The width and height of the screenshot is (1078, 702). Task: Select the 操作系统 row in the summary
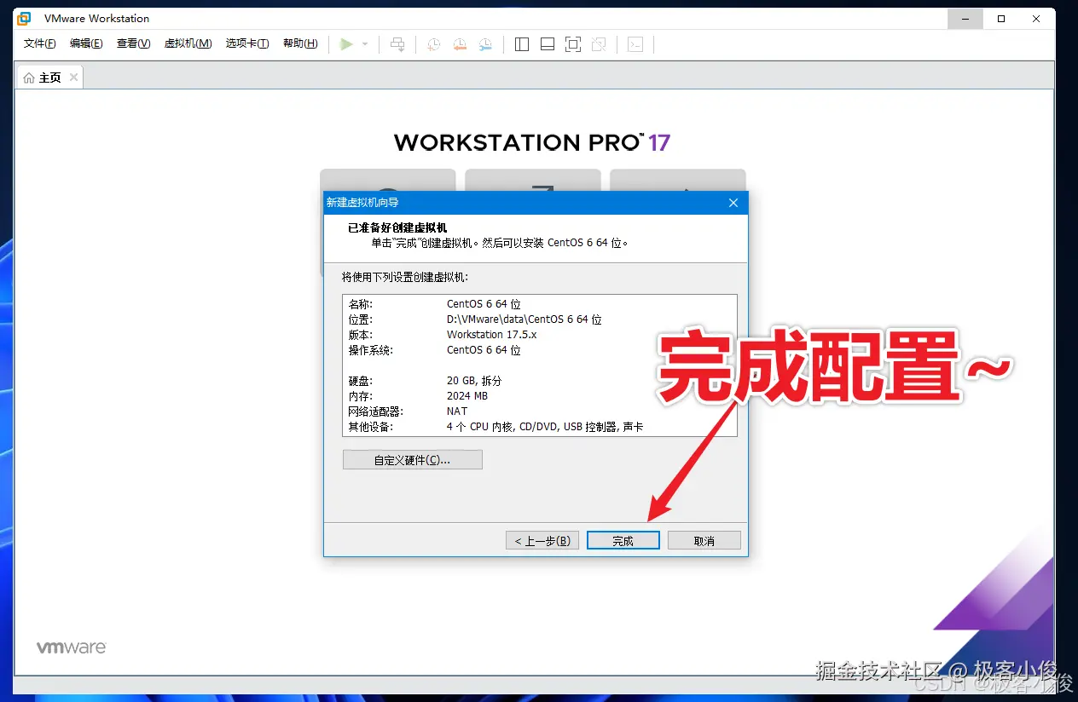click(539, 350)
